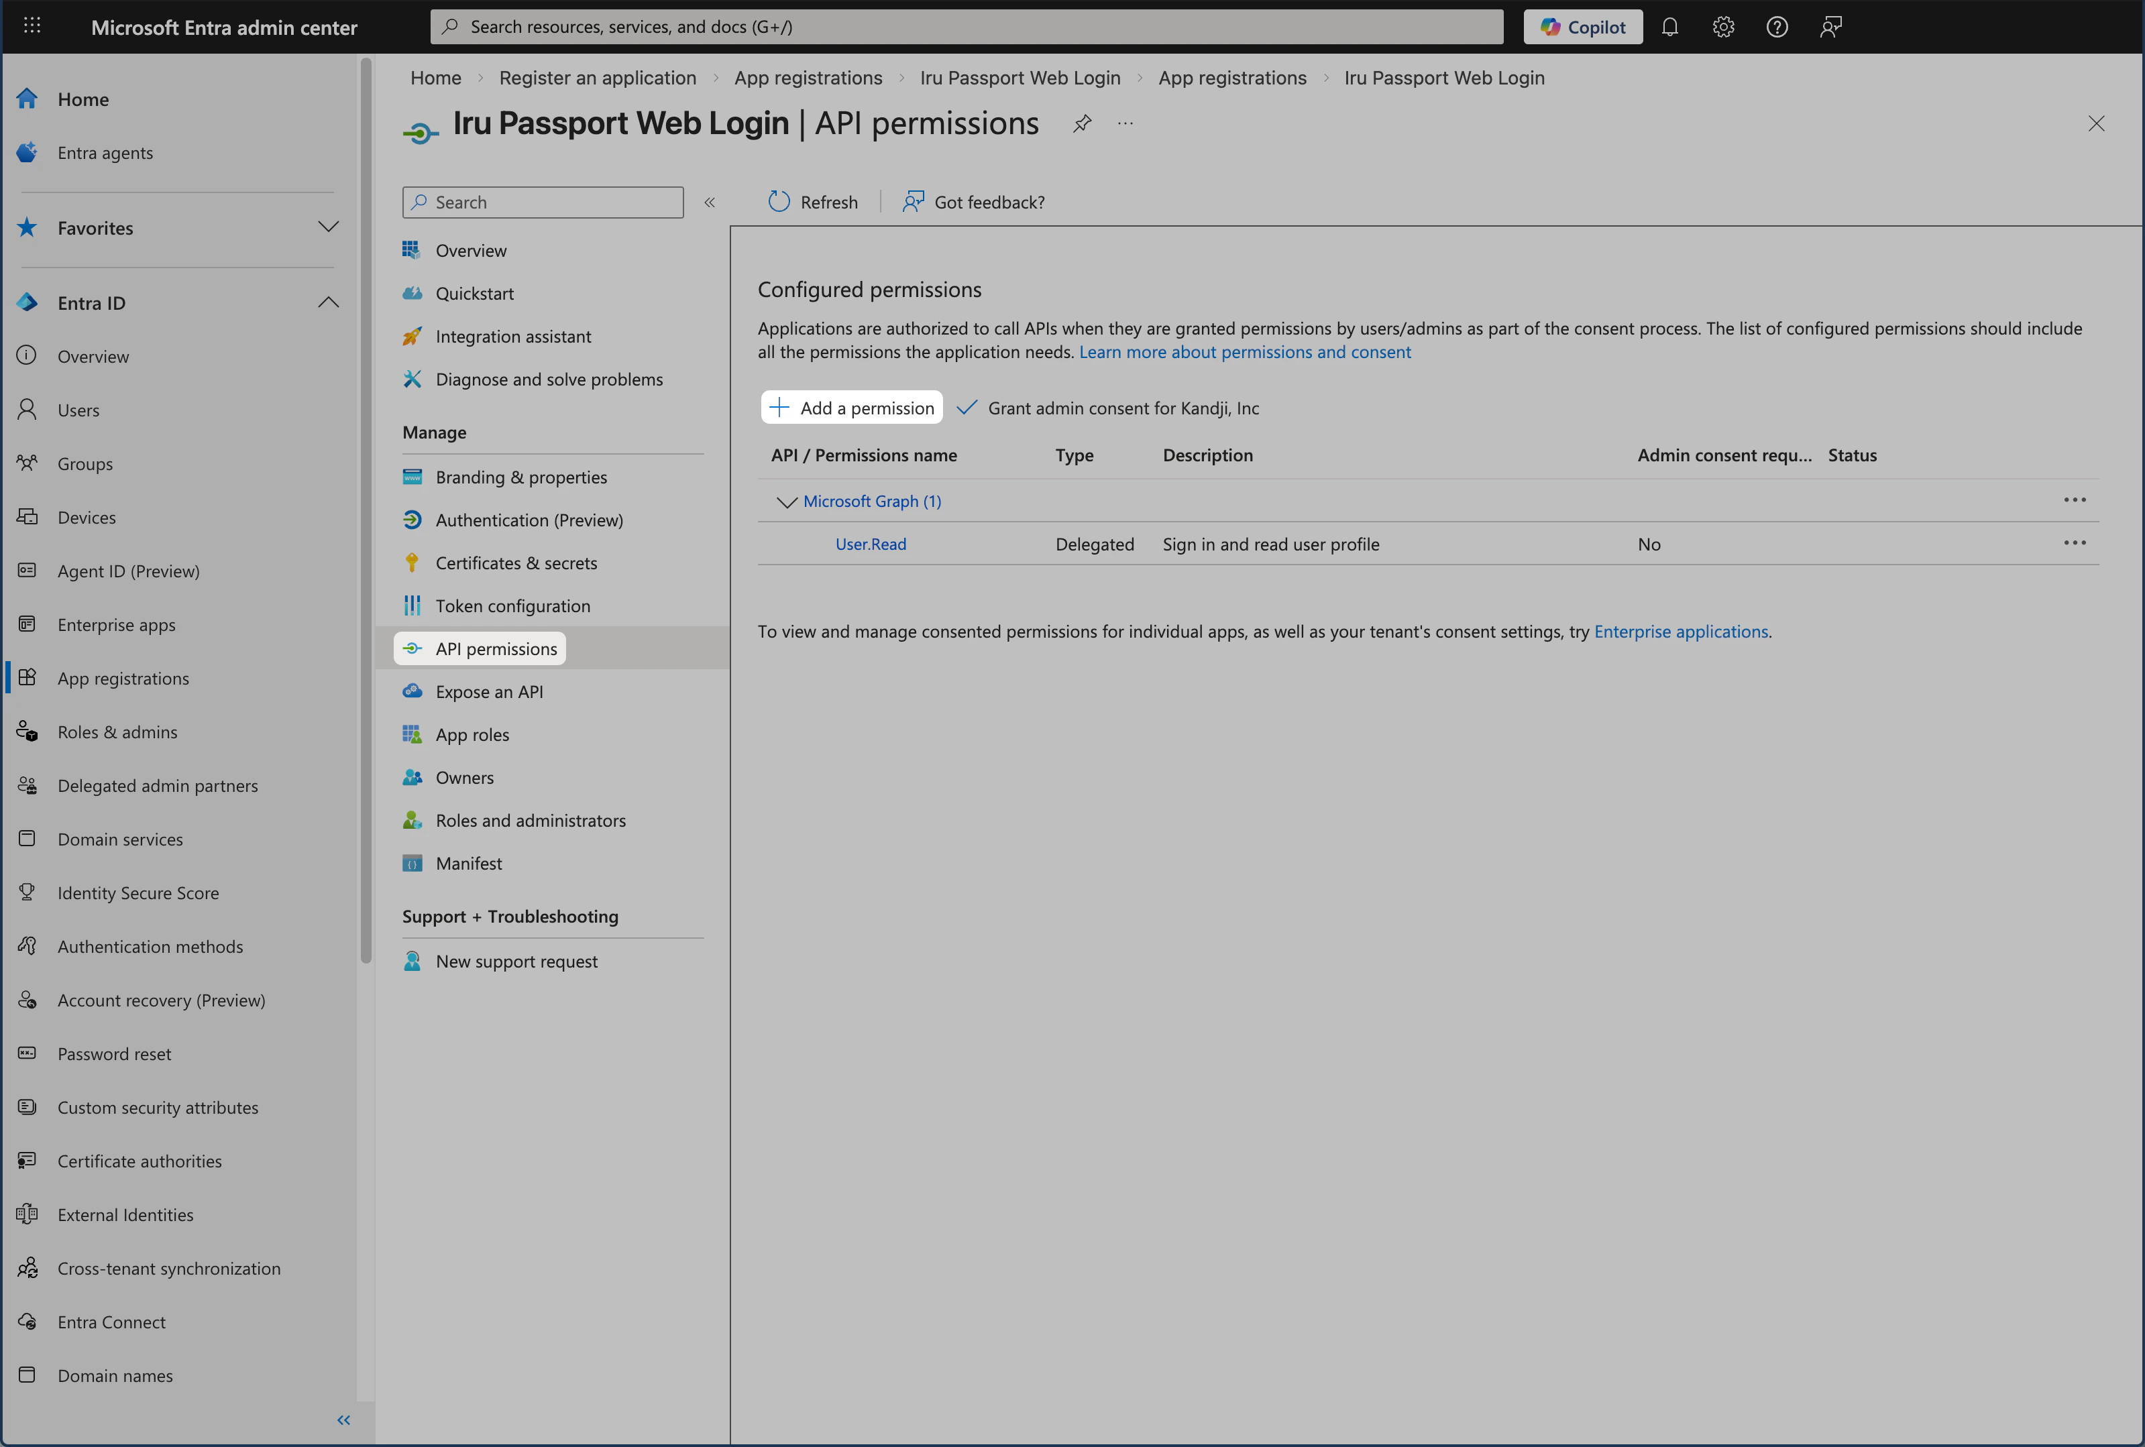Open the notifications bell

[1669, 27]
